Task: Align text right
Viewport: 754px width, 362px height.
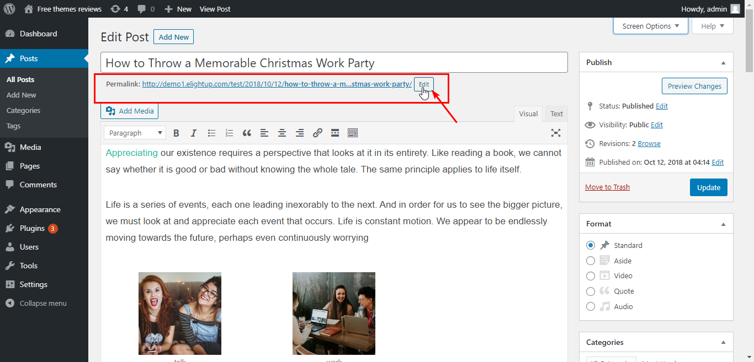Action: point(300,133)
